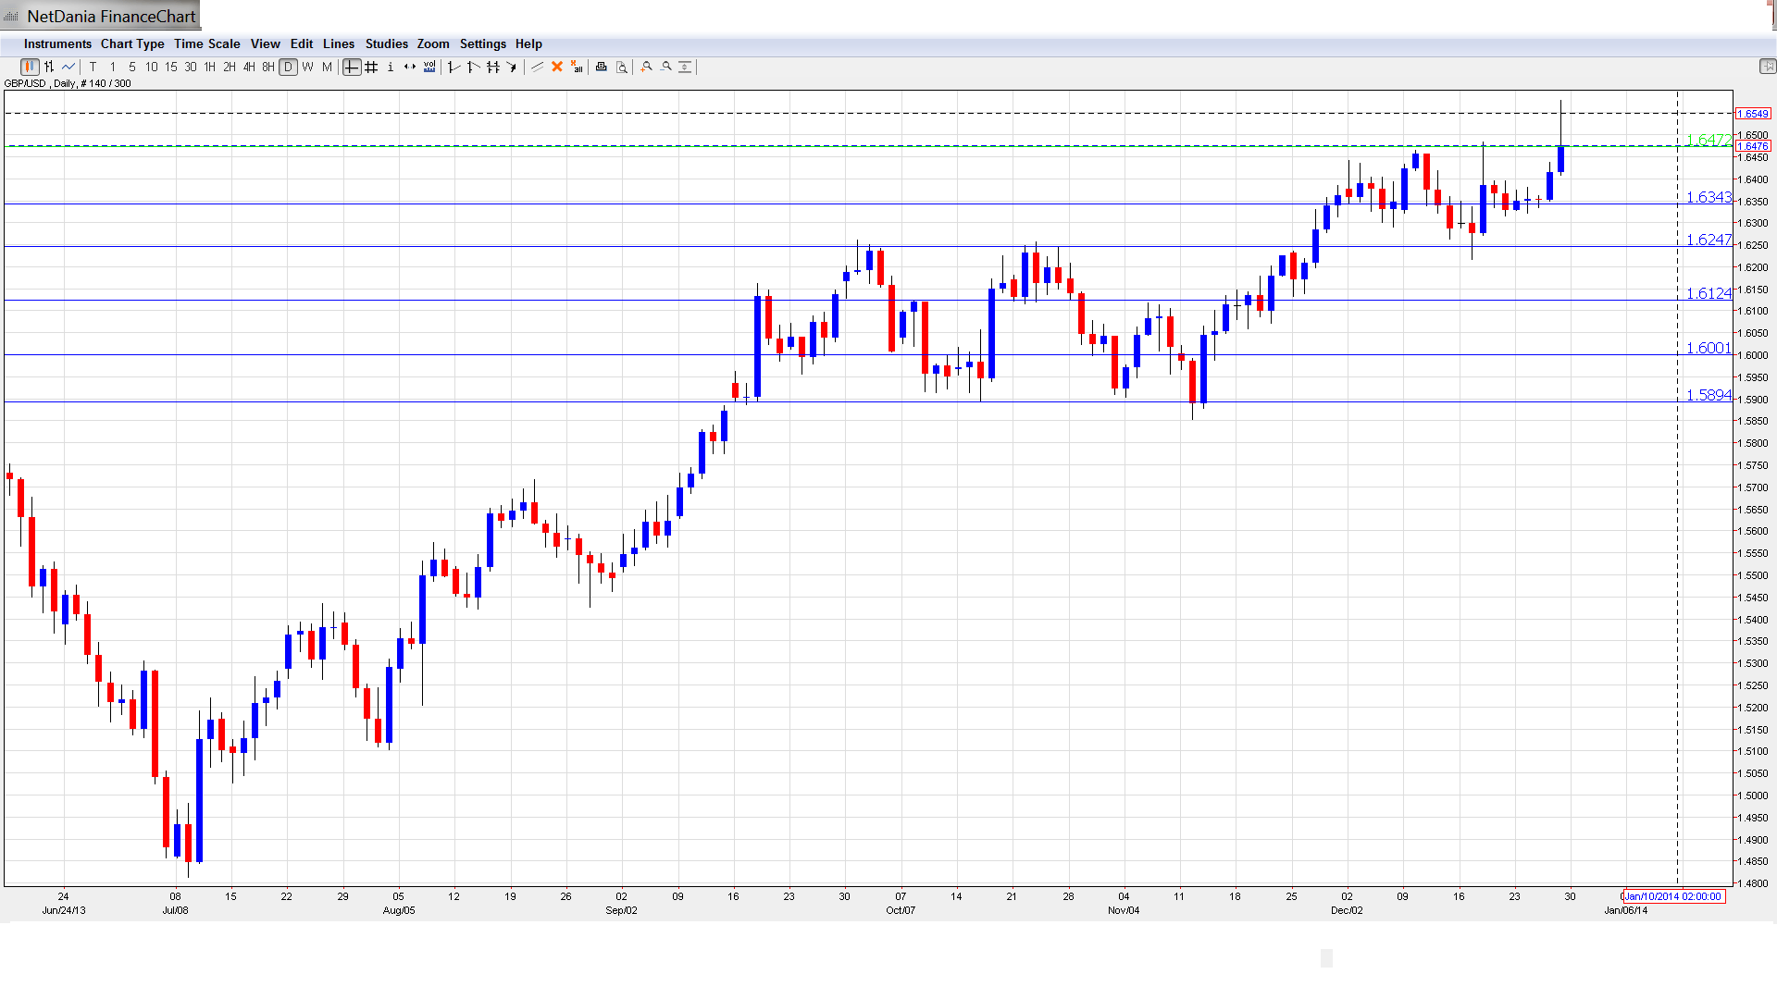
Task: Click the zoom in magnifier icon
Action: coord(647,67)
